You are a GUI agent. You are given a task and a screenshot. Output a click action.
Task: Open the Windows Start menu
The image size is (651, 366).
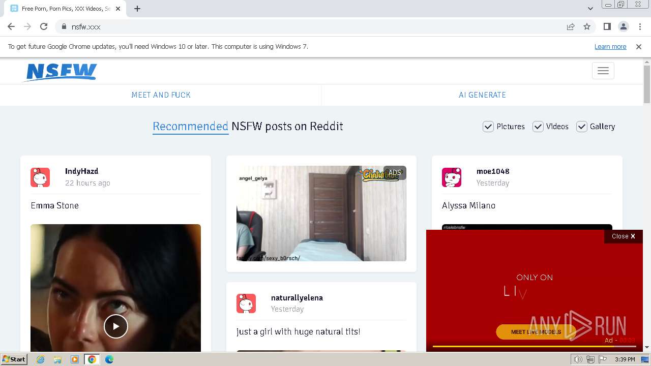14,359
